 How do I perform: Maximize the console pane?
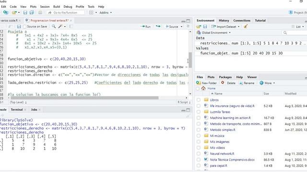tap(188, 110)
